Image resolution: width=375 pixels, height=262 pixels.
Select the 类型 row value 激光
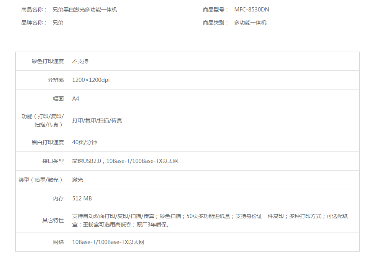click(x=77, y=180)
